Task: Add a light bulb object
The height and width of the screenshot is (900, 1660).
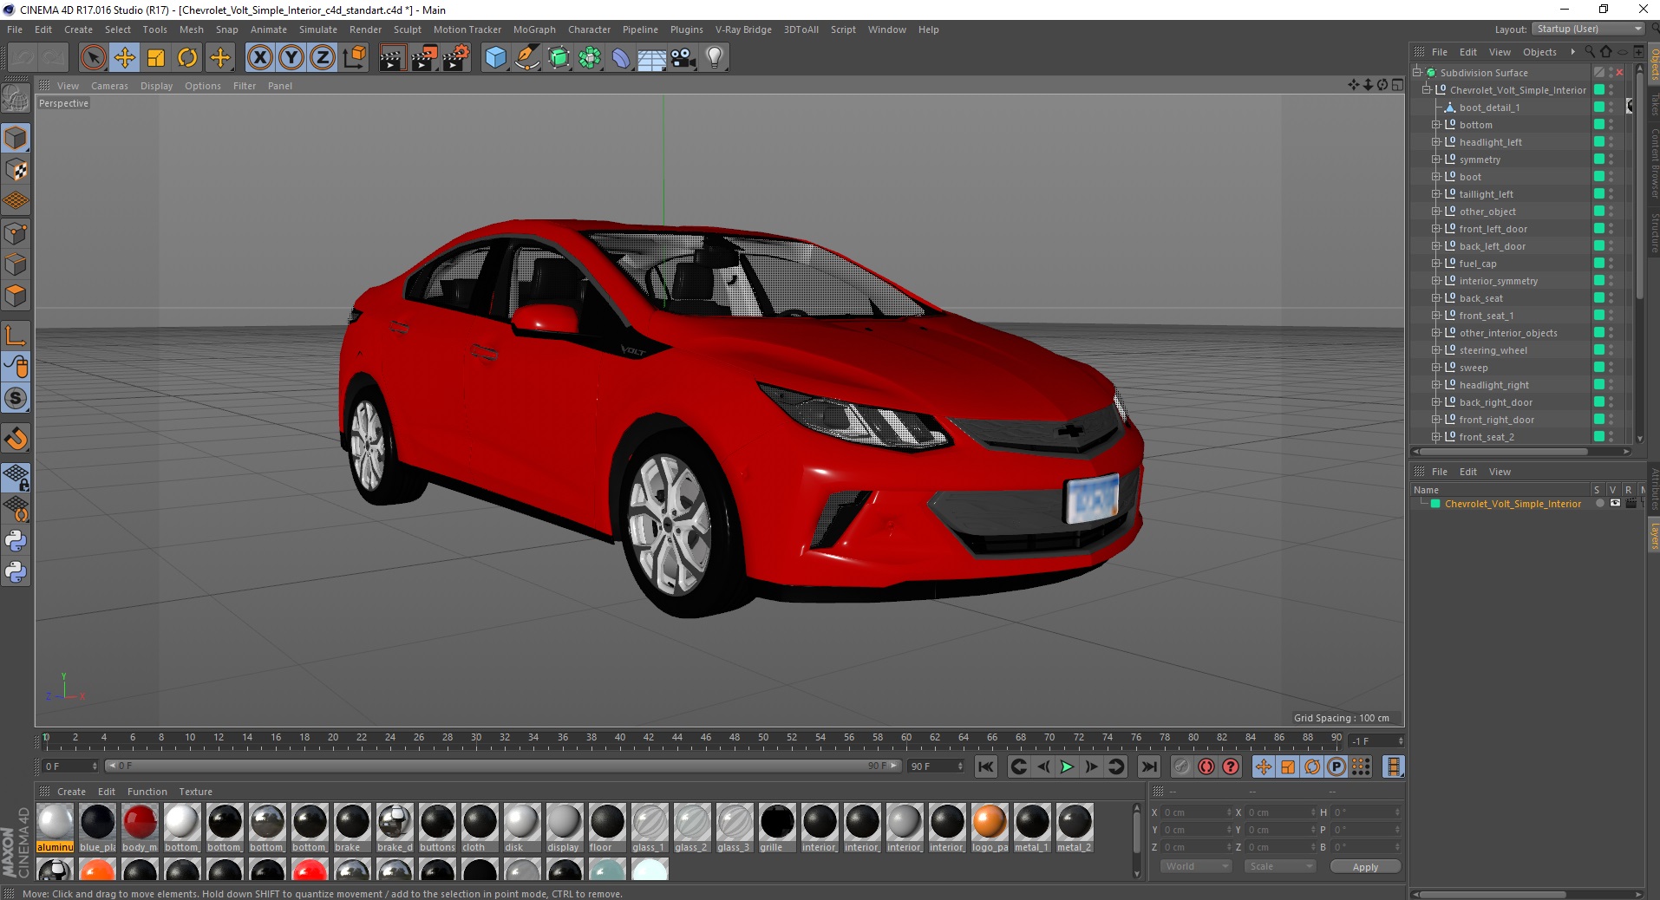Action: click(x=715, y=58)
